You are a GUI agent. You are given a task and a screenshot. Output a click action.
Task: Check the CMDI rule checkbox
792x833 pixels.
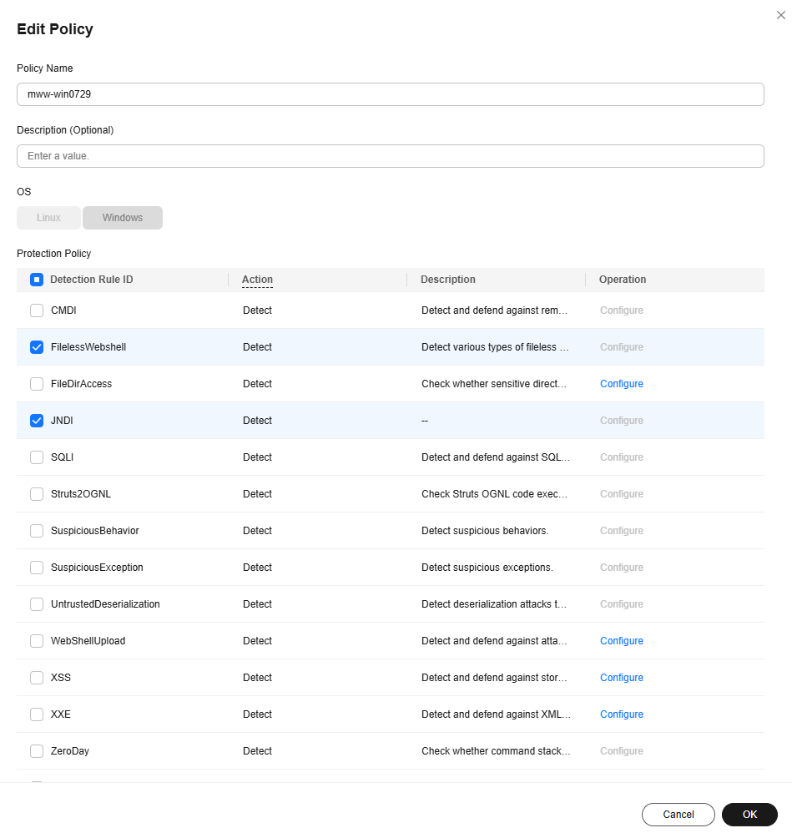pos(37,310)
